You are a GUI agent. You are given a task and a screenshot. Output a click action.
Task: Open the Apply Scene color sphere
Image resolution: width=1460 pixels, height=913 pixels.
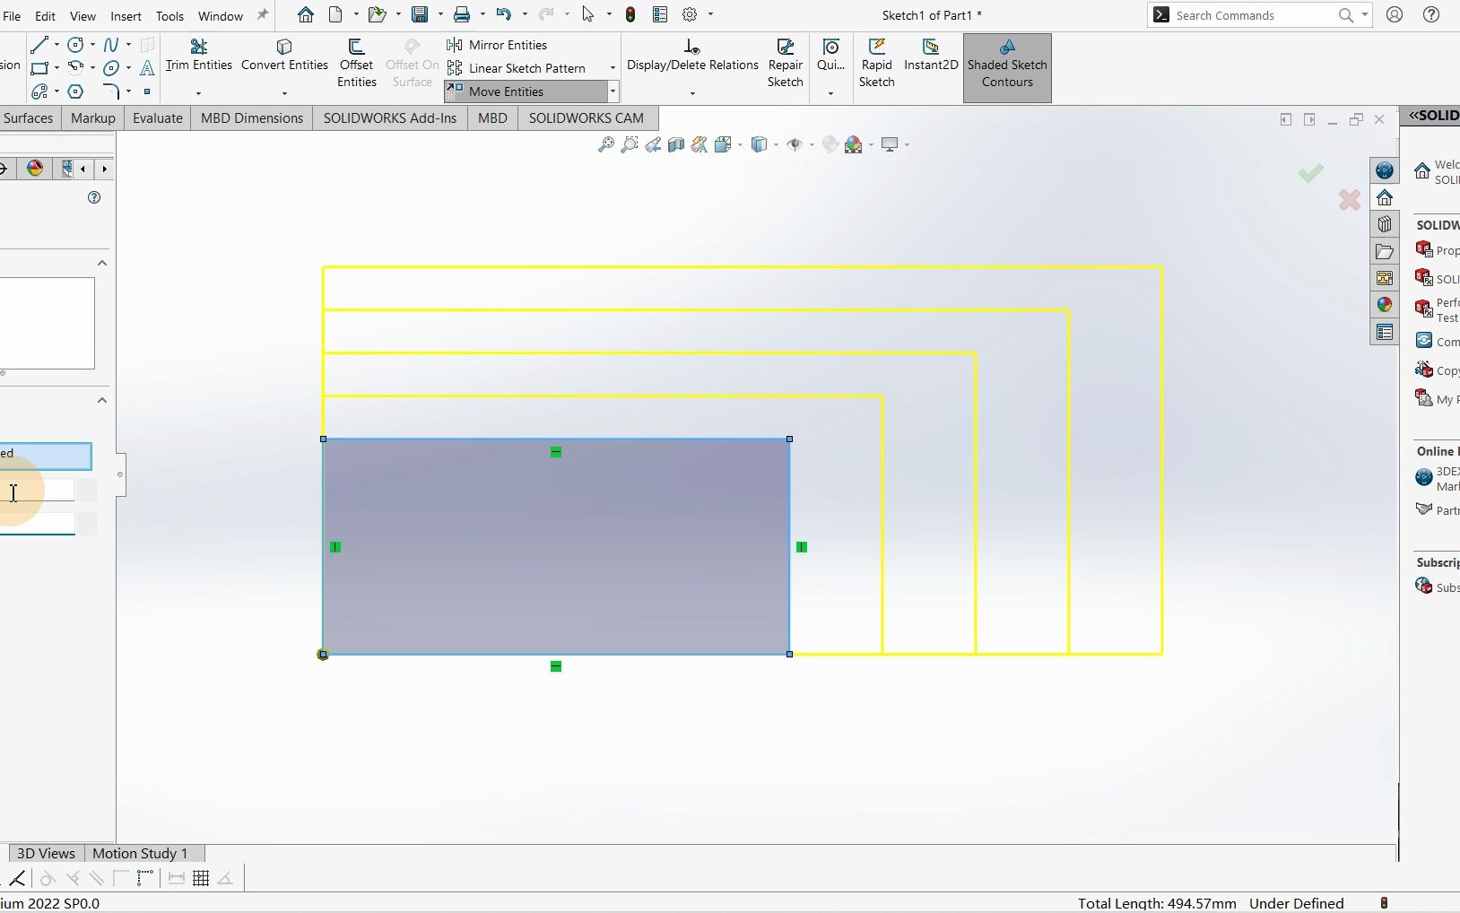(x=853, y=144)
